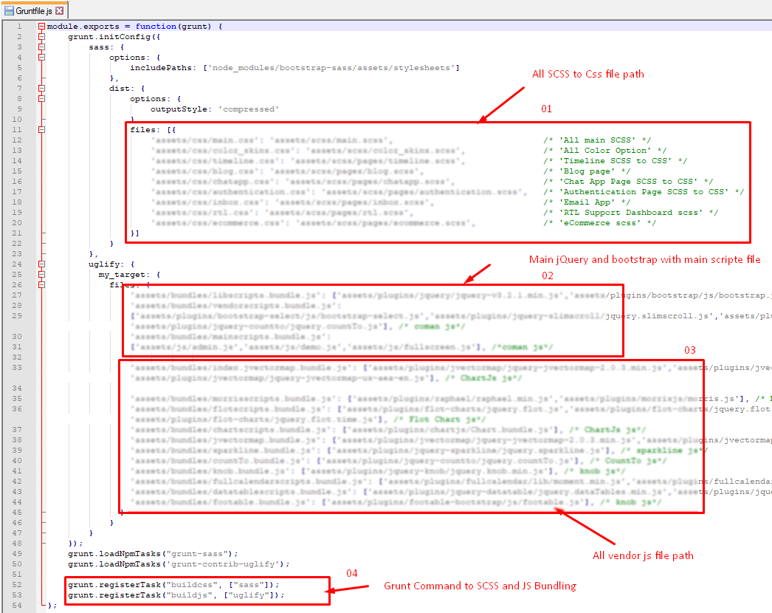Click the 'All main SCSS' comment
This screenshot has width=772, height=613.
[596, 140]
